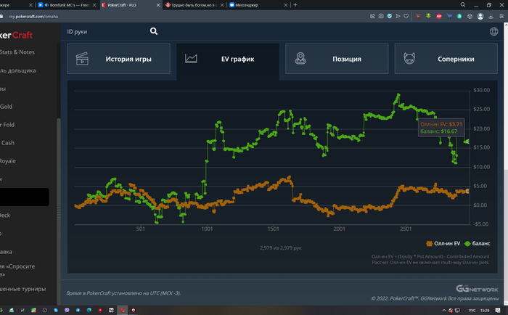This screenshot has width=508, height=315.
Task: Open the browser easy setup menu icon
Action: pyautogui.click(x=501, y=16)
